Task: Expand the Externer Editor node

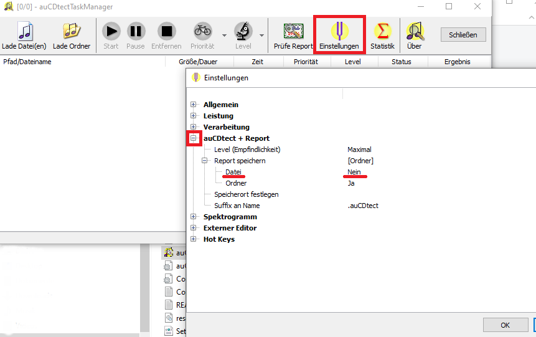Action: [x=194, y=228]
